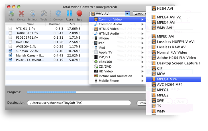Expand arrow next to Picture And Animation
208x131 pixels.
(x=142, y=76)
